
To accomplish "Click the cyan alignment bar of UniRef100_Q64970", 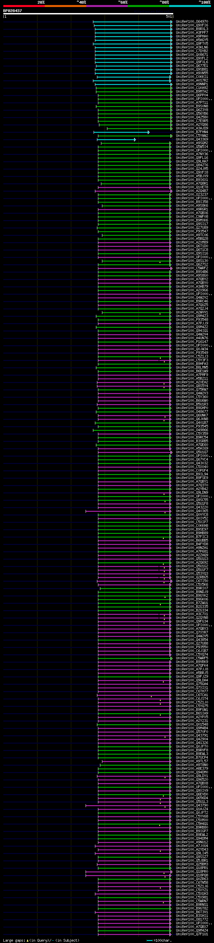I will click(x=132, y=22).
